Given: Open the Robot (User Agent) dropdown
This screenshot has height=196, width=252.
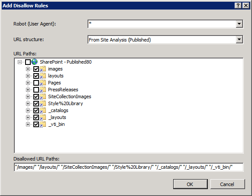Looking at the screenshot, I should 239,24.
